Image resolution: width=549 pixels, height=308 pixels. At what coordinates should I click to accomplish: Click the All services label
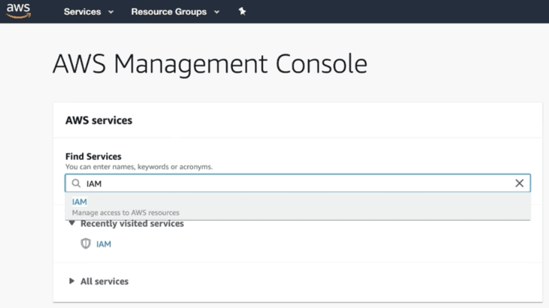(x=104, y=281)
